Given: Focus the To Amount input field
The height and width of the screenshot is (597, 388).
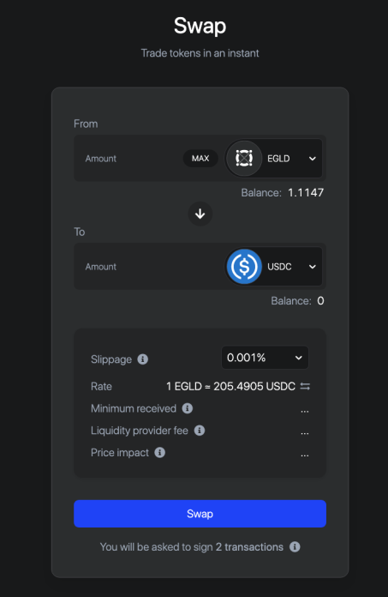Looking at the screenshot, I should (x=150, y=267).
